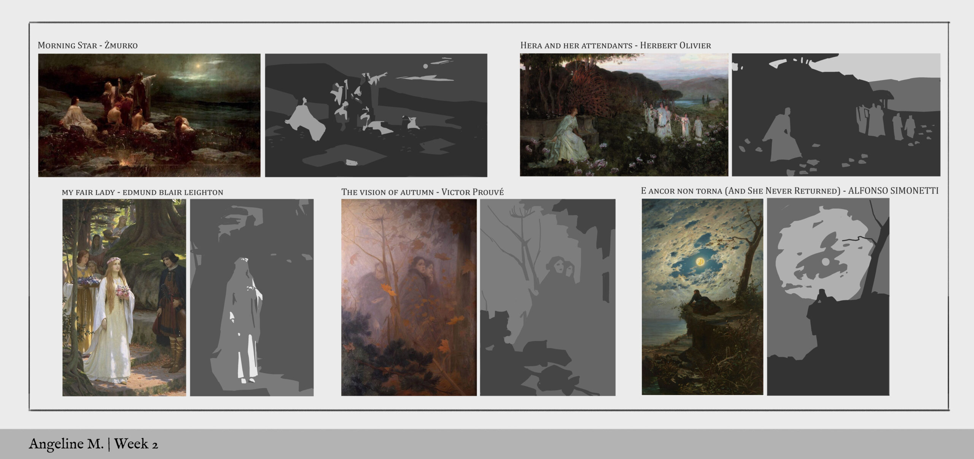The height and width of the screenshot is (459, 974).
Task: Click 'The vision of autumn - Victor Prouvé' label
Action: 422,192
